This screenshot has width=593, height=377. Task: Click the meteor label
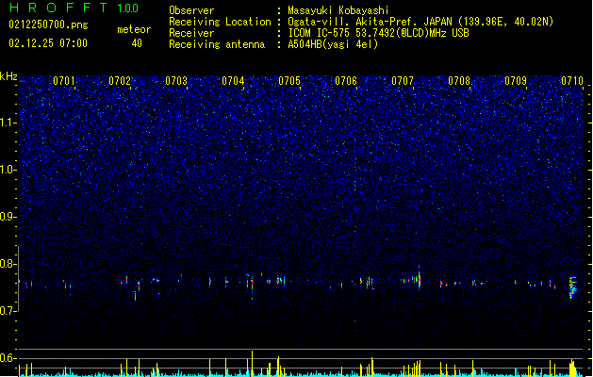(x=134, y=29)
